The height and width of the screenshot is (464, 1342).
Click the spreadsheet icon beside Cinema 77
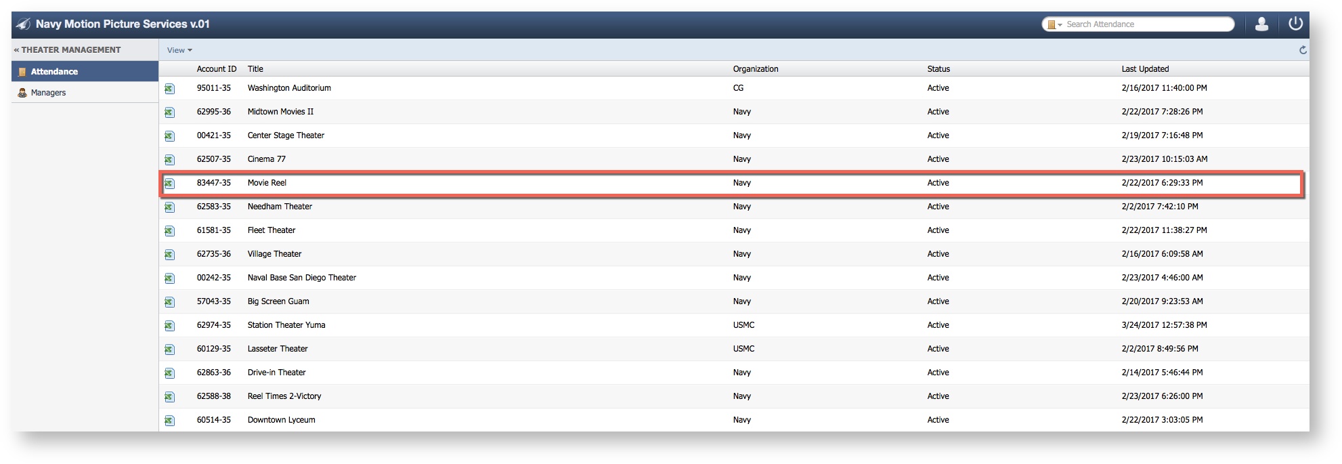click(x=169, y=160)
